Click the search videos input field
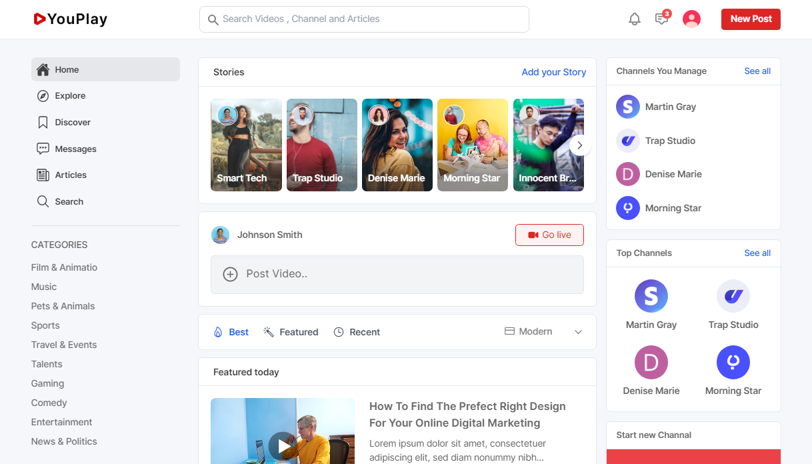The height and width of the screenshot is (464, 812). tap(364, 19)
